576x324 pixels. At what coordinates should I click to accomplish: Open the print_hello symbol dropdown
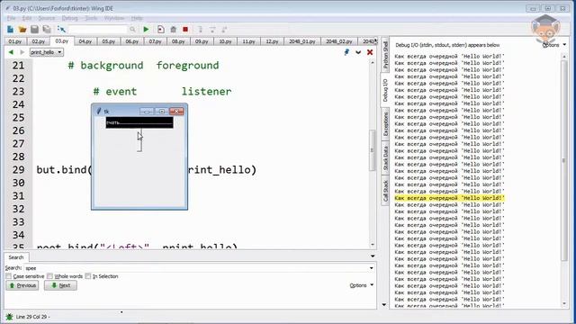(46, 52)
